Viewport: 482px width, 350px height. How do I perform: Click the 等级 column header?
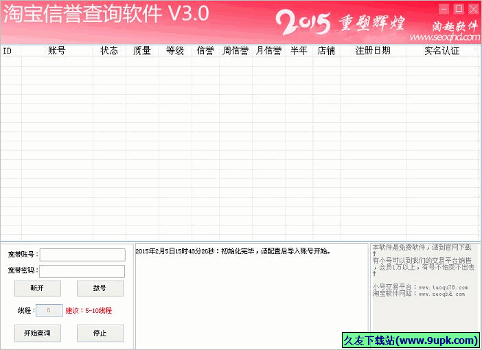click(x=175, y=51)
